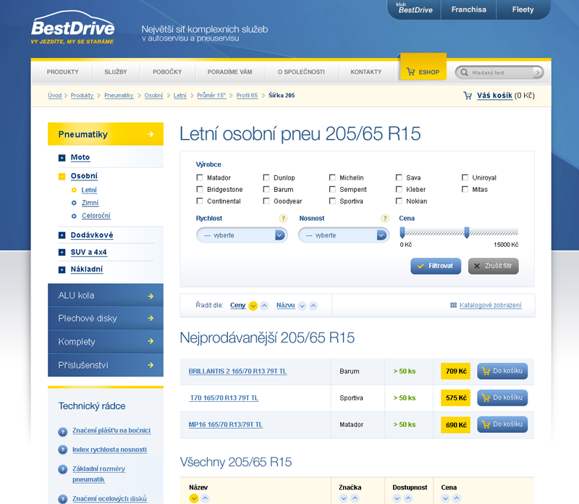
Task: Open the Plechové disky section
Action: point(106,318)
